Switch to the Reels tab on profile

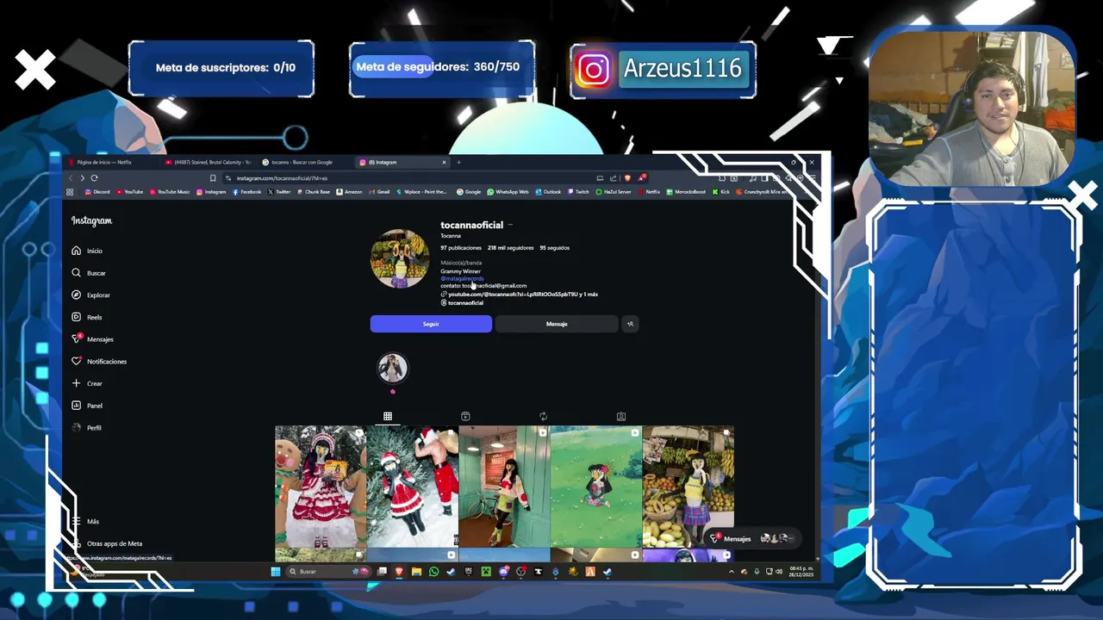point(465,417)
